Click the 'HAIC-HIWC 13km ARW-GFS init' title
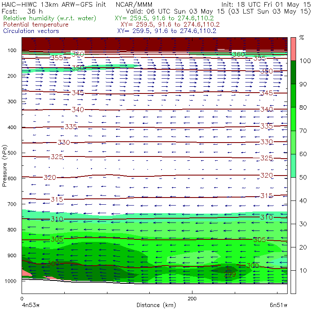The image size is (313, 313). point(54,4)
